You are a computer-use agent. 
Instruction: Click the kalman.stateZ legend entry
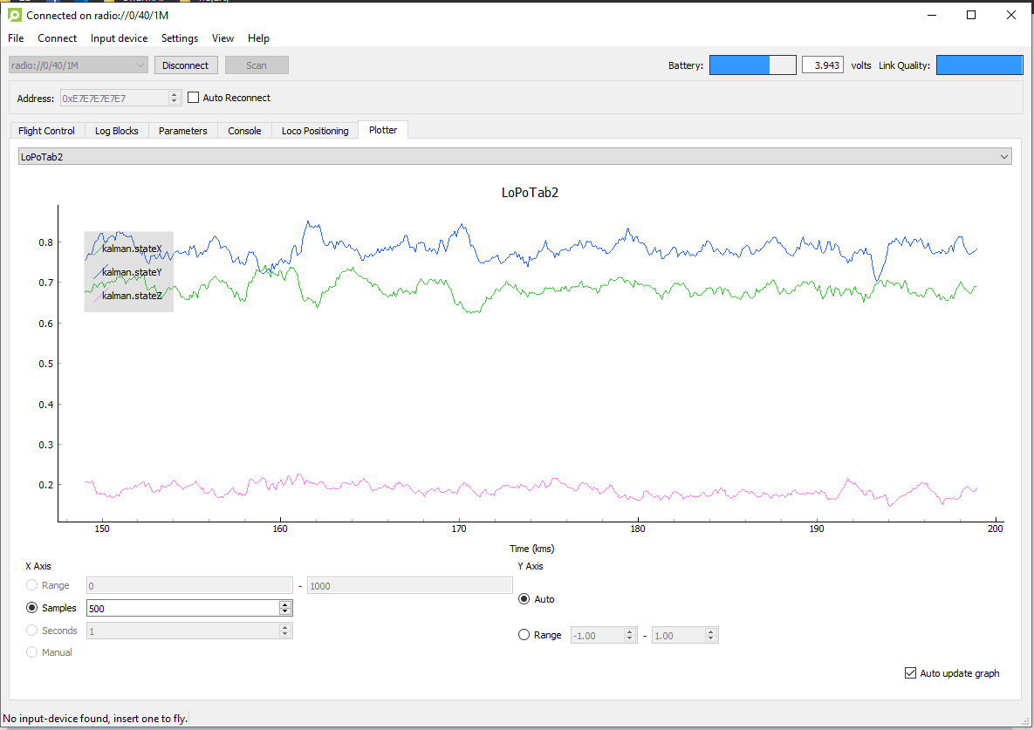pos(131,296)
